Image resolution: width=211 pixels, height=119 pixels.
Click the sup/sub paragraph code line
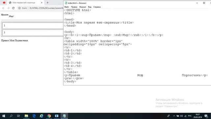pyautogui.click(x=113, y=35)
